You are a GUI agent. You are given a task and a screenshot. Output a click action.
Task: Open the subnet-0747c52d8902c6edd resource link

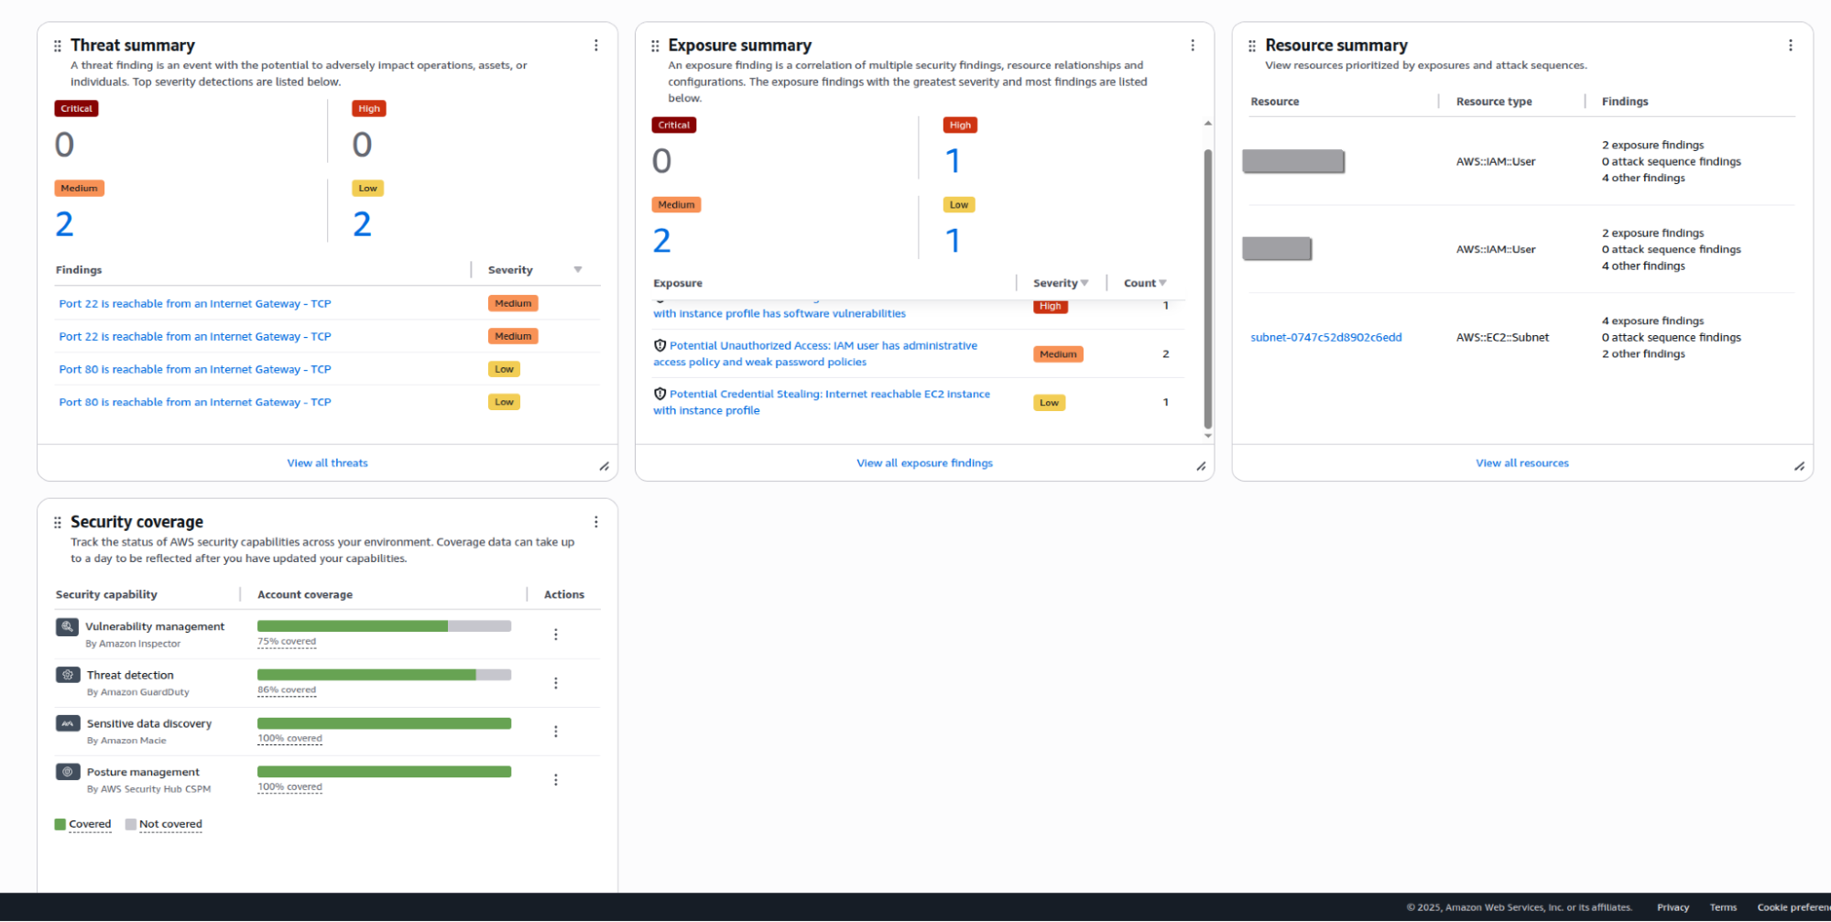(x=1325, y=337)
